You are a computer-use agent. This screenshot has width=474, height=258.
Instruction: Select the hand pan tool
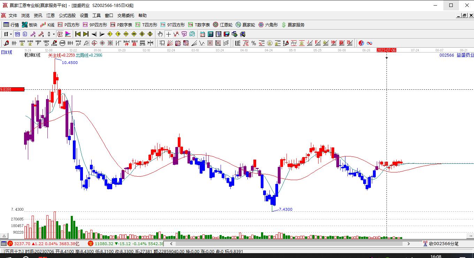pyautogui.click(x=160, y=34)
